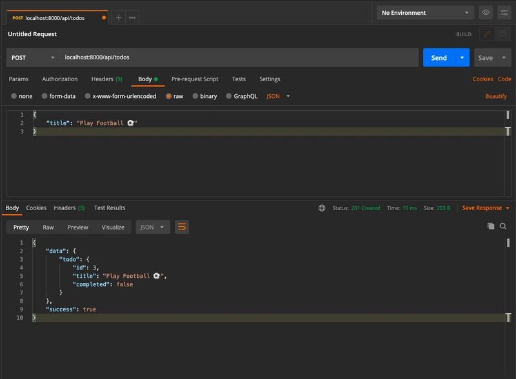Click the request URL input field
516x379 pixels.
coord(239,57)
